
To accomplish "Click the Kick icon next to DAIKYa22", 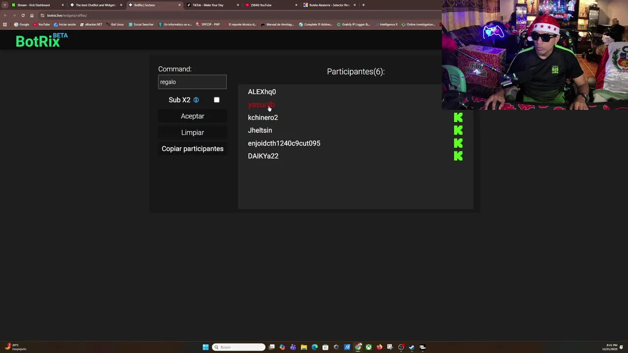I will pos(458,156).
